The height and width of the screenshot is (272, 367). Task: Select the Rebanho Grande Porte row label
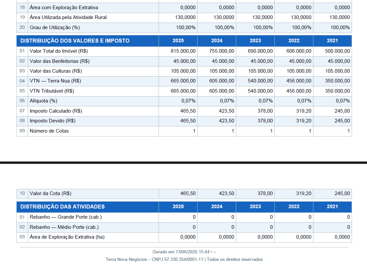tap(66, 217)
